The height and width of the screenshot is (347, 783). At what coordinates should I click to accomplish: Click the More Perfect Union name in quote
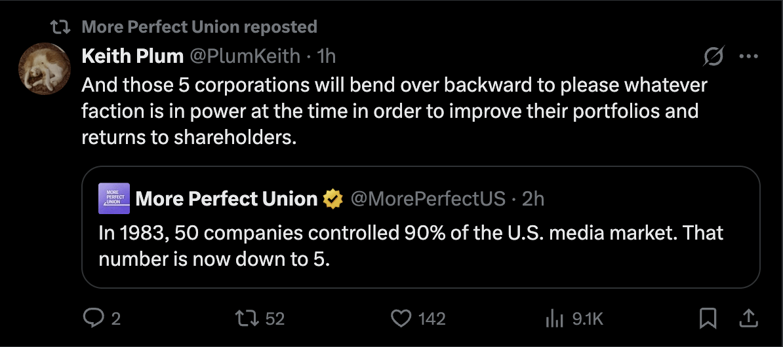(x=226, y=198)
